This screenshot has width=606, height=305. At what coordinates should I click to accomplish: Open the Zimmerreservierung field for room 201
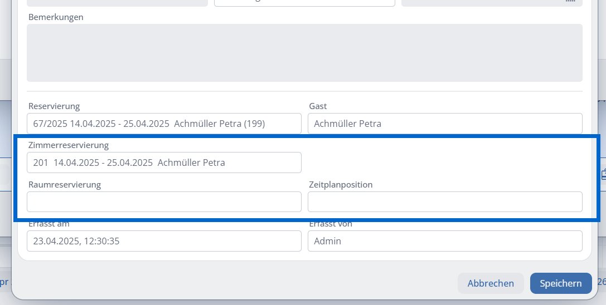pos(164,163)
